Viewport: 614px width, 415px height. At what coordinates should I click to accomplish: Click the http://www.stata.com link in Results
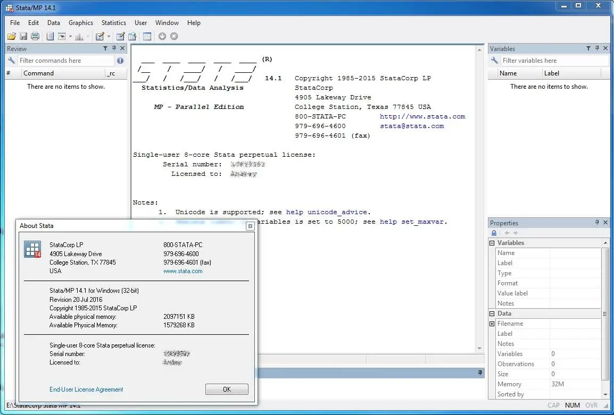tap(422, 116)
